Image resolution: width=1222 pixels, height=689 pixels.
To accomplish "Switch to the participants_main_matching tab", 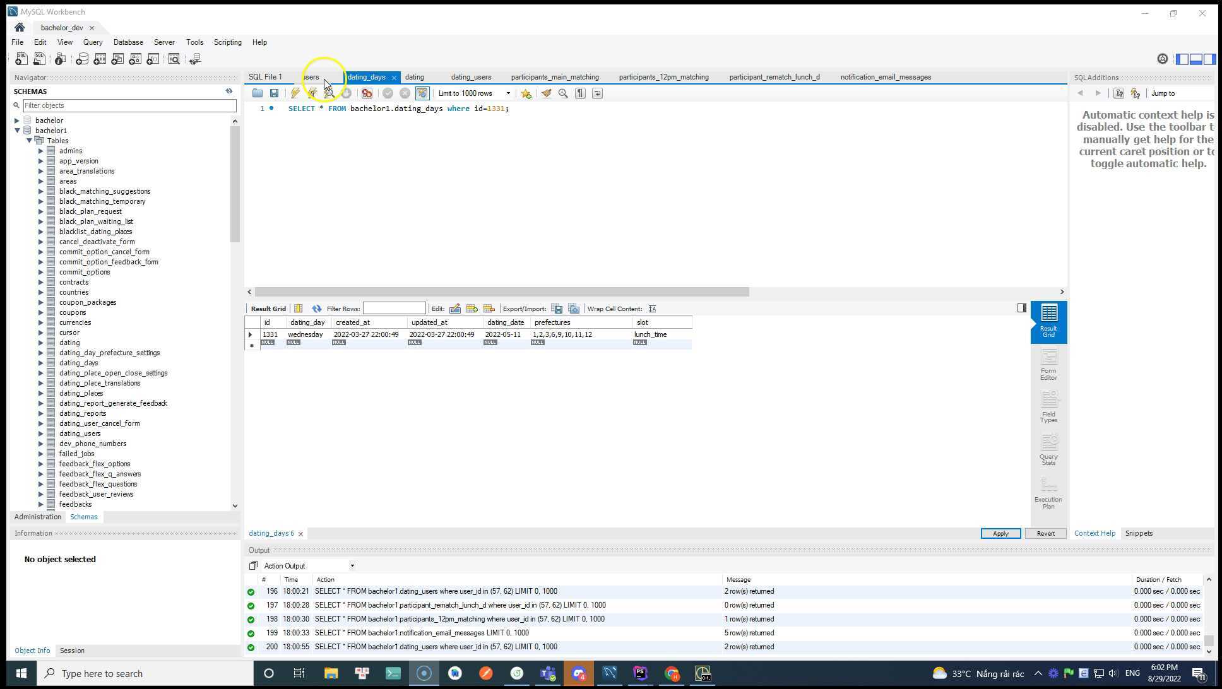I will coord(554,77).
